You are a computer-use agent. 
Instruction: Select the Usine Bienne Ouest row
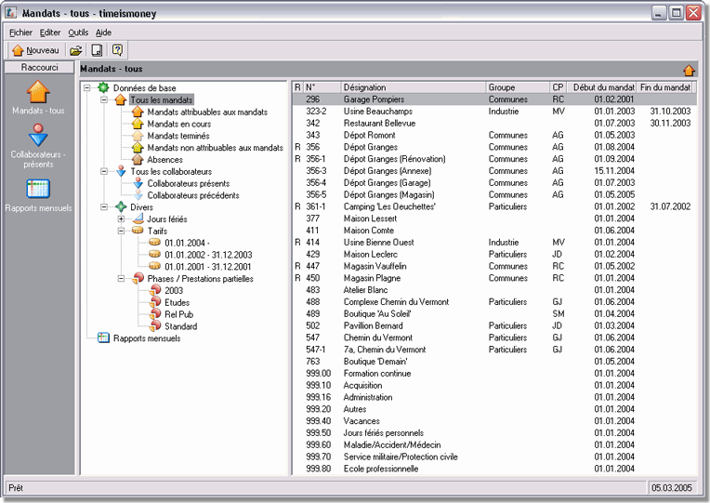[x=494, y=242]
